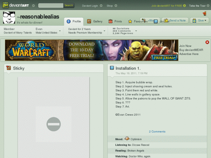Click Join deviantART for FREE link
The width and height of the screenshot is (211, 158).
click(167, 6)
